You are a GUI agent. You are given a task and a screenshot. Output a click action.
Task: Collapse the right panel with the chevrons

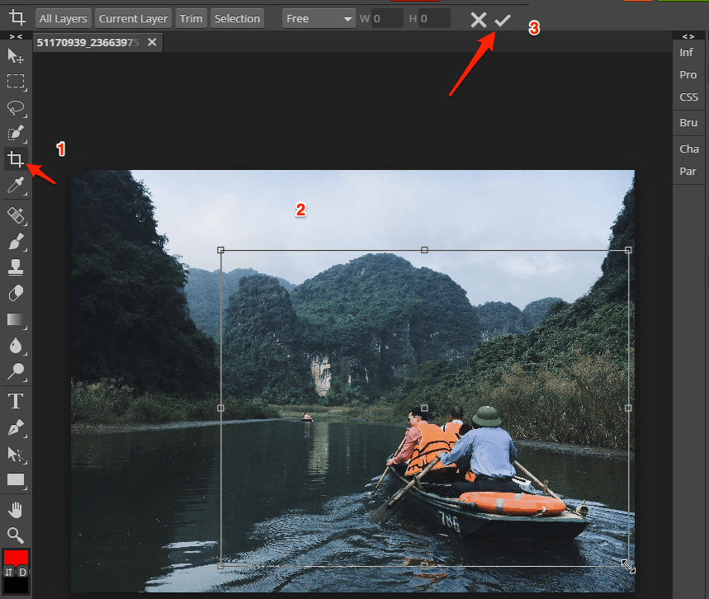point(689,35)
